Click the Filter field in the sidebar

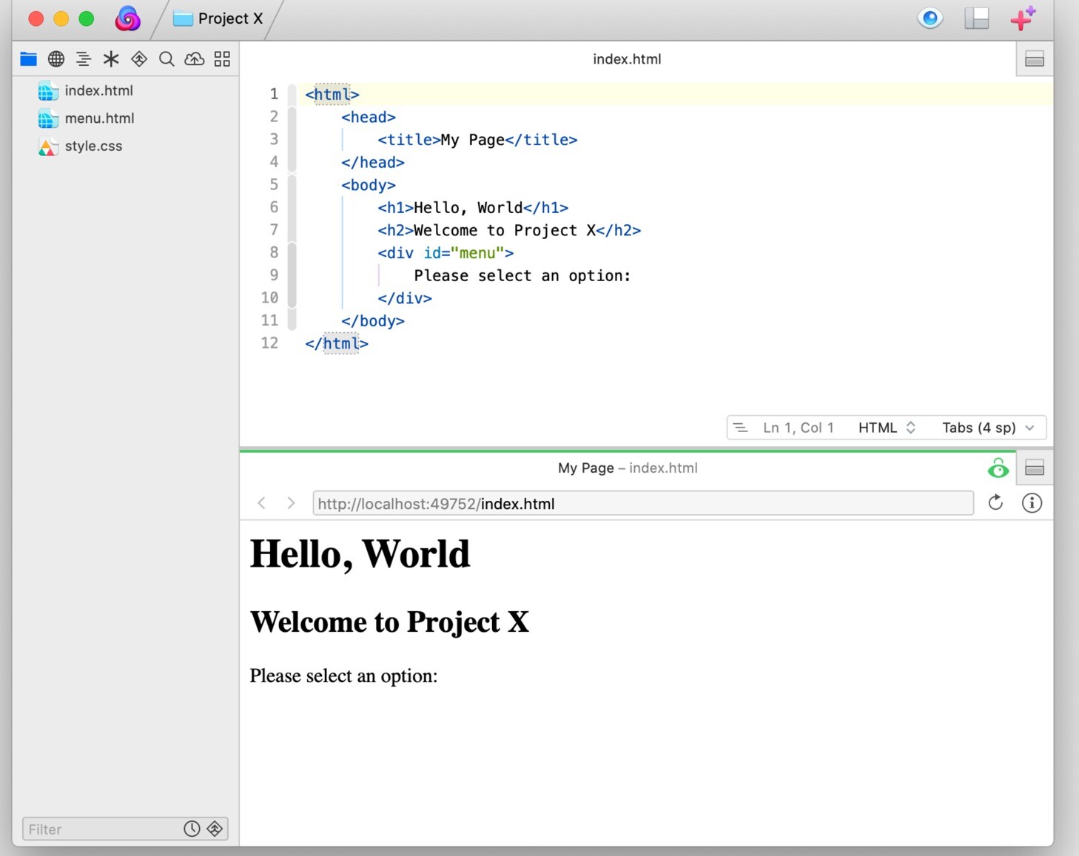click(100, 829)
